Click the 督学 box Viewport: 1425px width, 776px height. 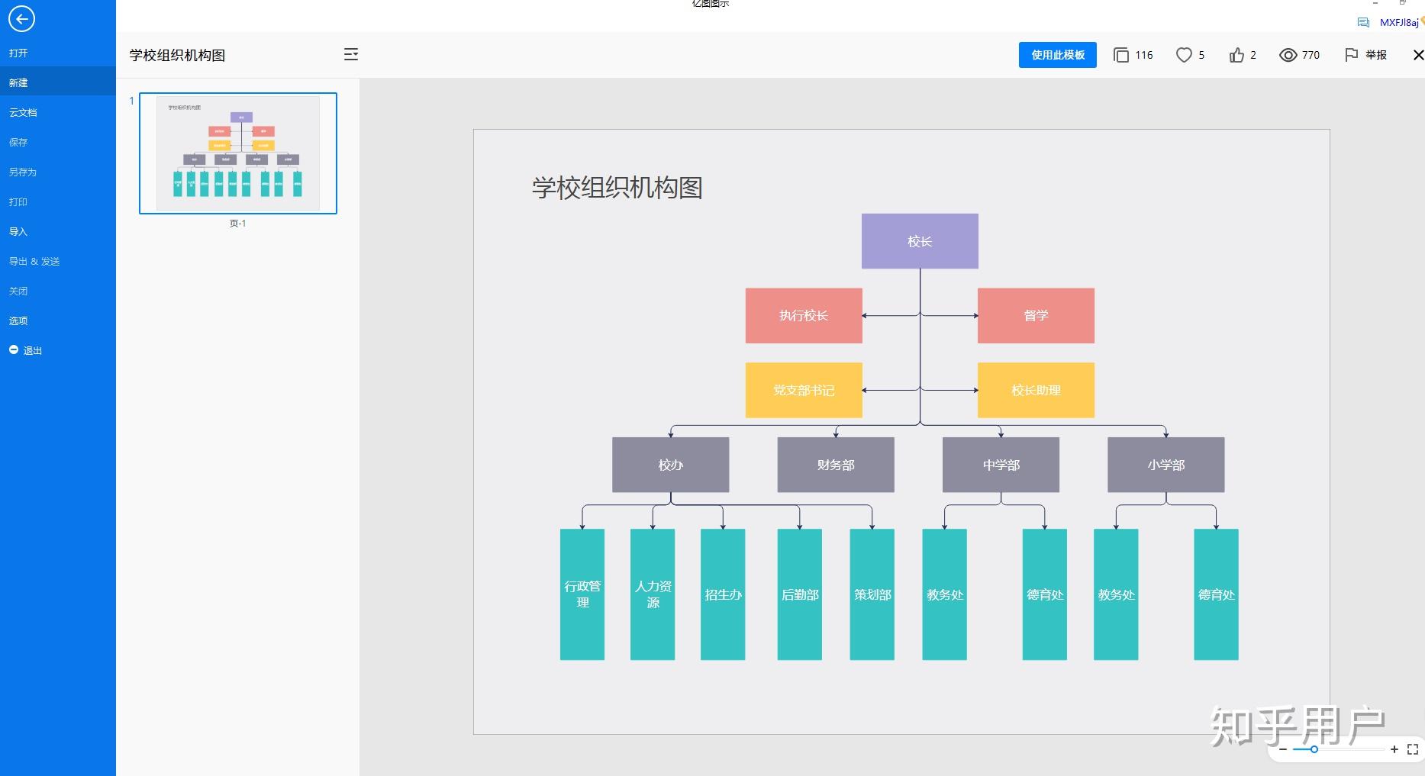[1036, 315]
